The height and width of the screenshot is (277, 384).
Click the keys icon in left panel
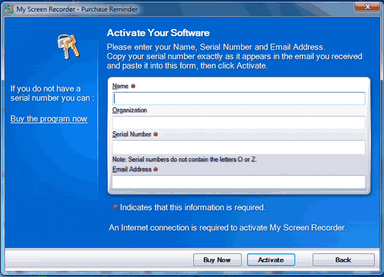[x=69, y=47]
